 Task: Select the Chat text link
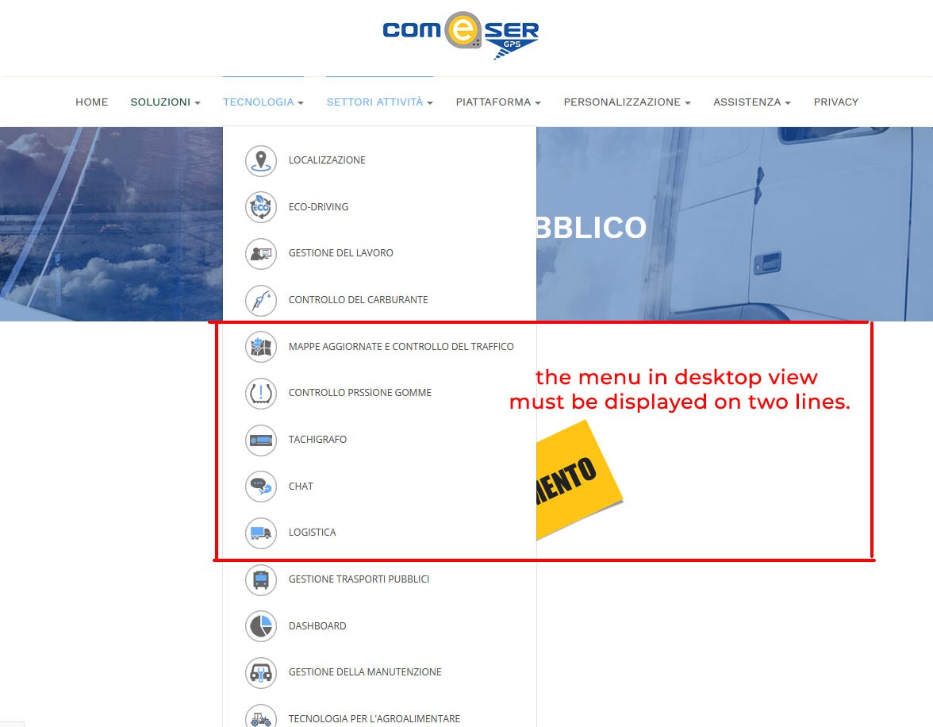point(301,487)
